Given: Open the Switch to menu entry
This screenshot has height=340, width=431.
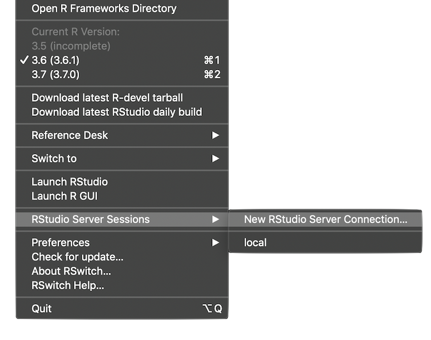Looking at the screenshot, I should tap(54, 159).
